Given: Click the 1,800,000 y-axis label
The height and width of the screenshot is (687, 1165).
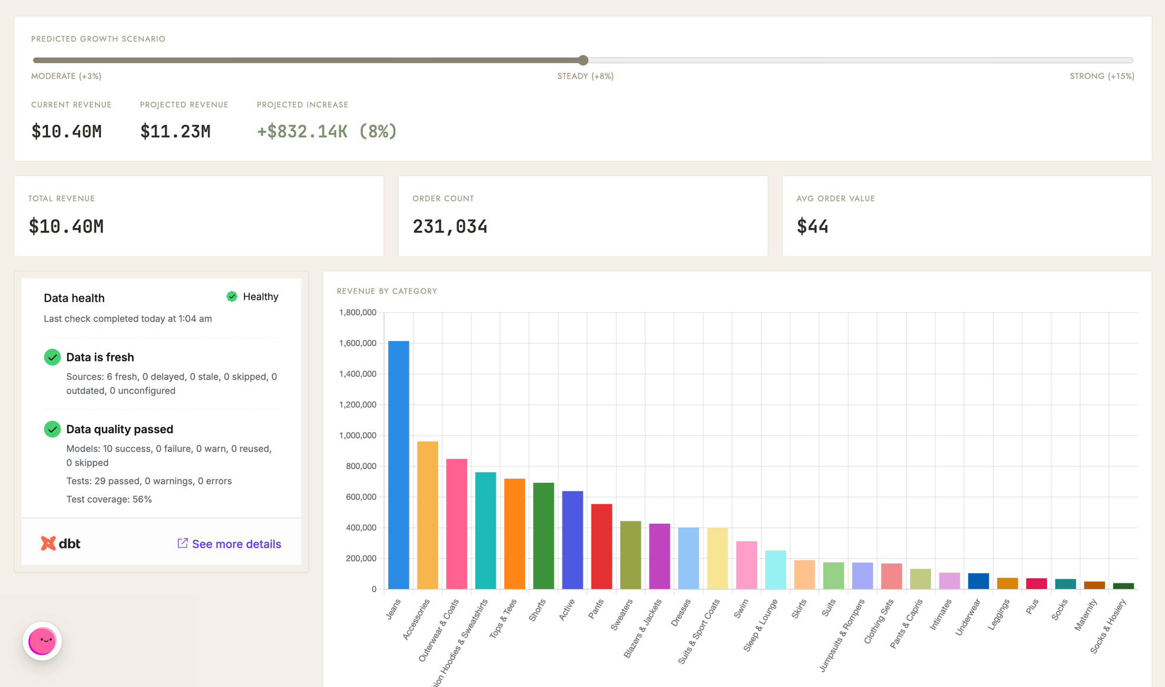Looking at the screenshot, I should (x=358, y=313).
